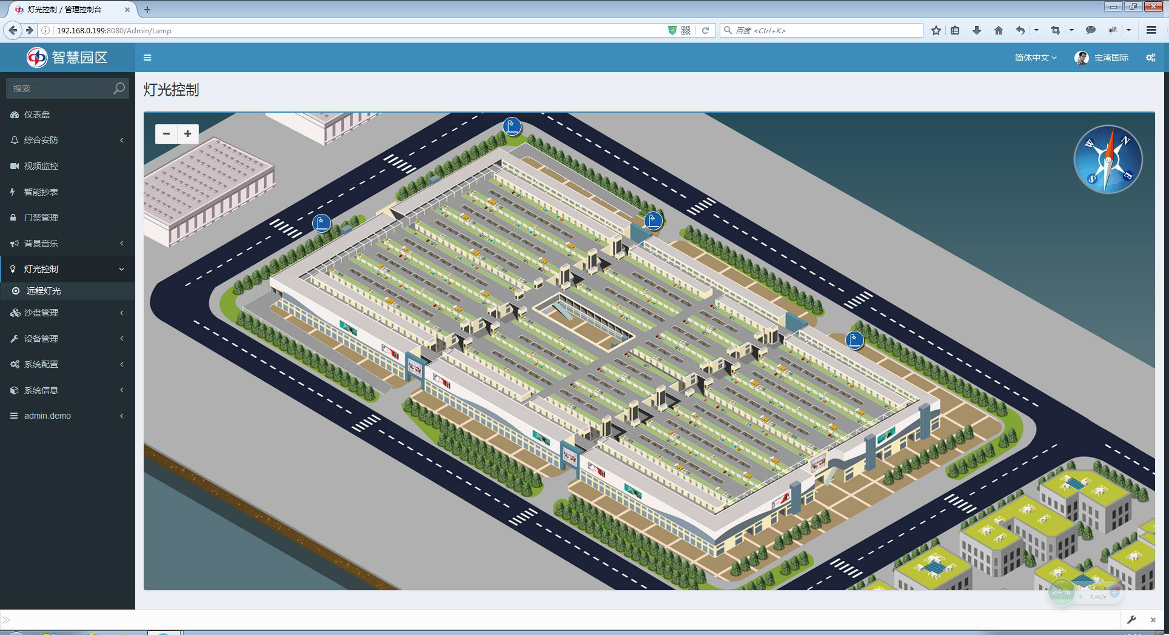Open the bookmarks list icon
Screen dimensions: 1169x635
pyautogui.click(x=955, y=30)
